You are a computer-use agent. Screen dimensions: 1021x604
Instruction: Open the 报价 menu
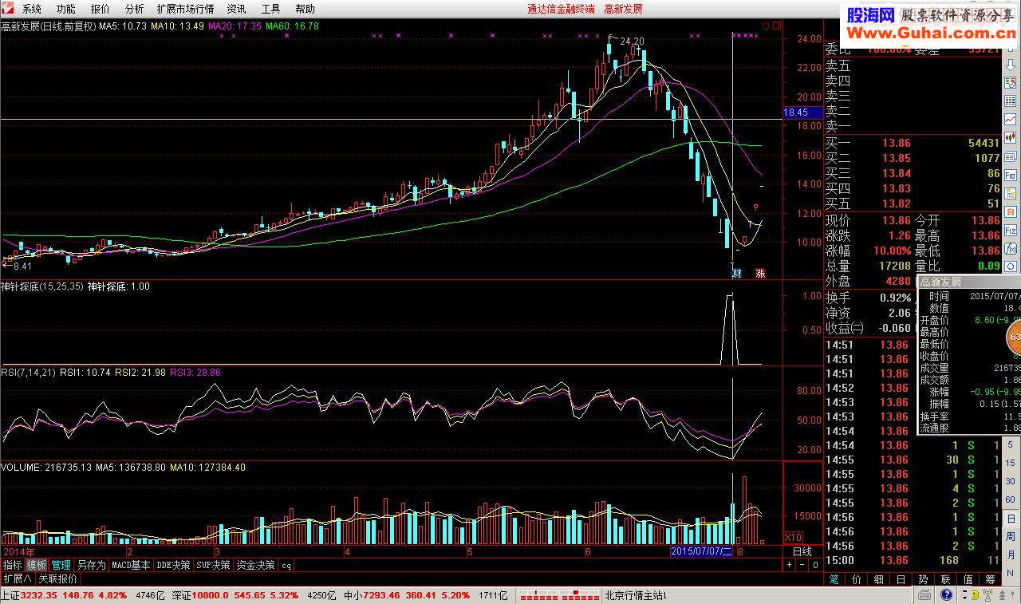[101, 9]
